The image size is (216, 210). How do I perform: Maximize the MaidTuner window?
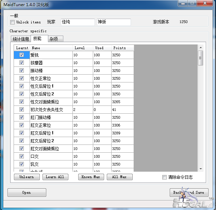coord(192,3)
